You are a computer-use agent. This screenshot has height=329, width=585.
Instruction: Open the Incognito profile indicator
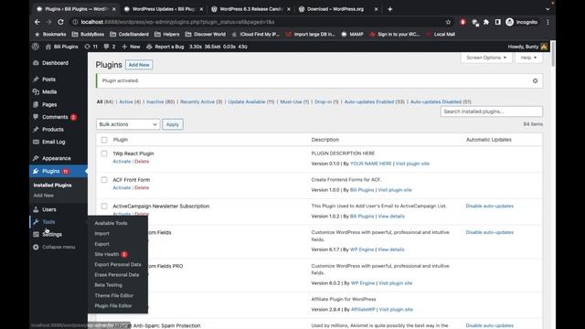tap(522, 22)
